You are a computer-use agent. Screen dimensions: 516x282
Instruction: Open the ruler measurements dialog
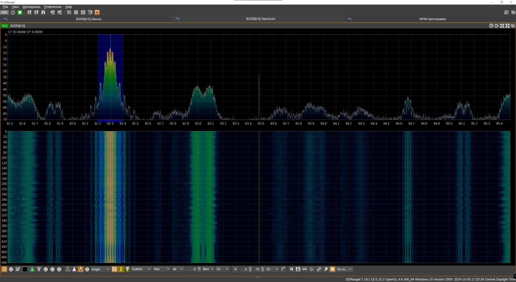pyautogui.click(x=319, y=269)
